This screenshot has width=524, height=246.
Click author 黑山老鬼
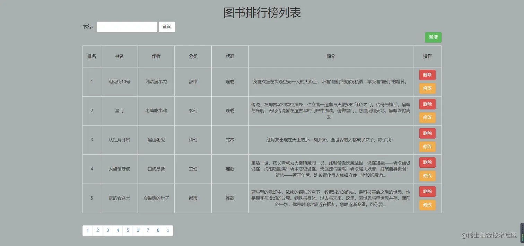click(x=156, y=140)
